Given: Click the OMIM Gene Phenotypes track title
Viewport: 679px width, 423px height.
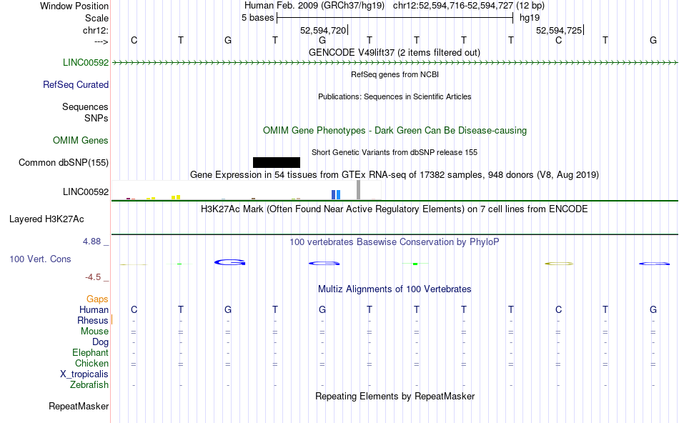Looking at the screenshot, I should point(395,130).
